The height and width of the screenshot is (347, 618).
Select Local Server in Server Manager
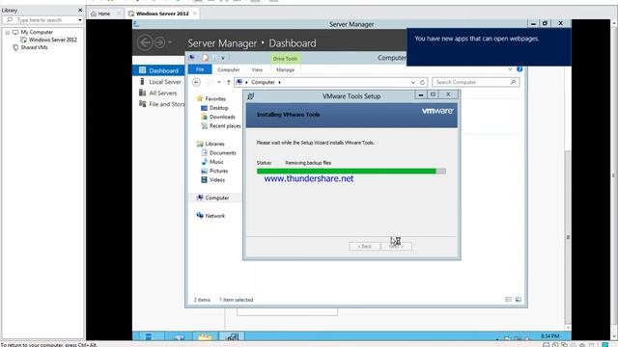(160, 82)
